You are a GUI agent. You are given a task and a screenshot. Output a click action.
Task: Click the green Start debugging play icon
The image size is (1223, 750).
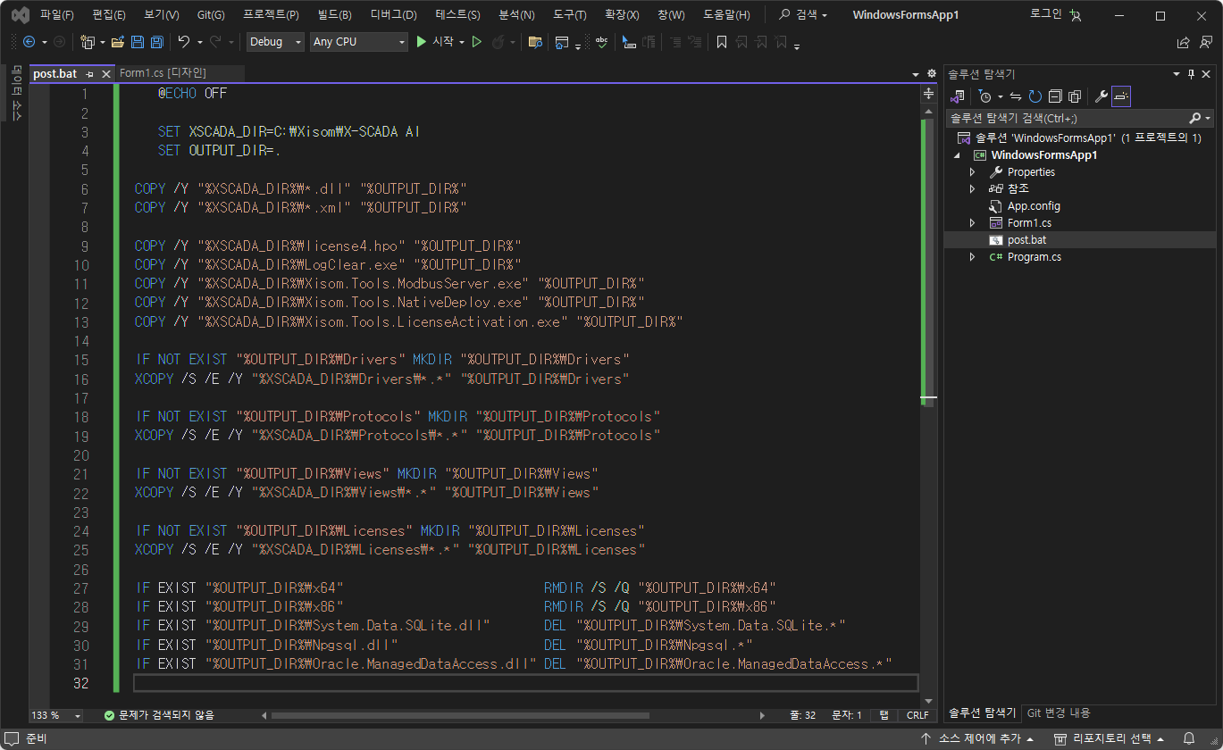coord(421,42)
